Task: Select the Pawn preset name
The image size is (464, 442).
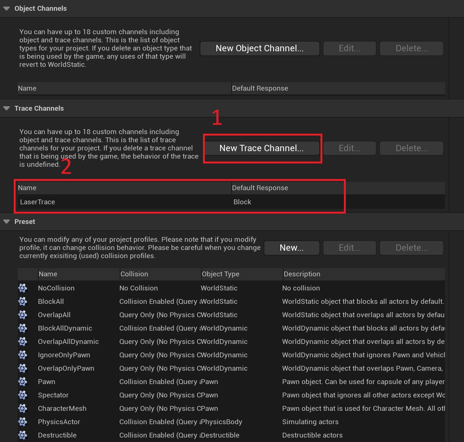Action: [46, 382]
